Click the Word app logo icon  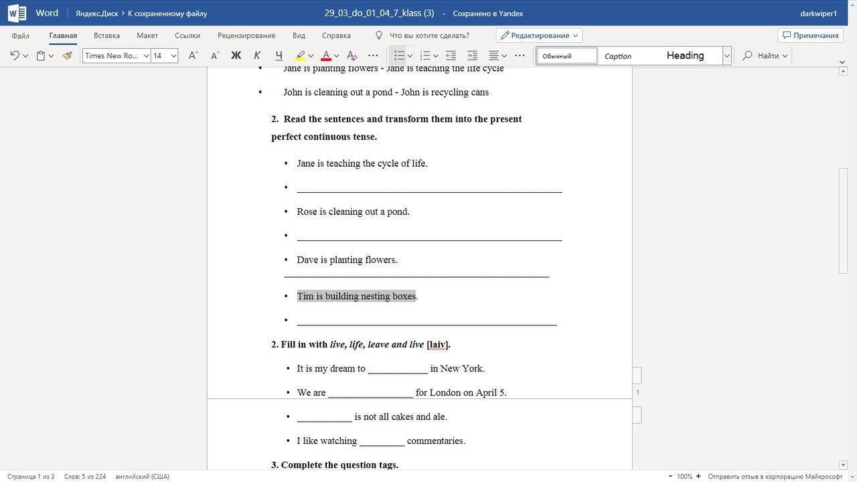tap(17, 13)
